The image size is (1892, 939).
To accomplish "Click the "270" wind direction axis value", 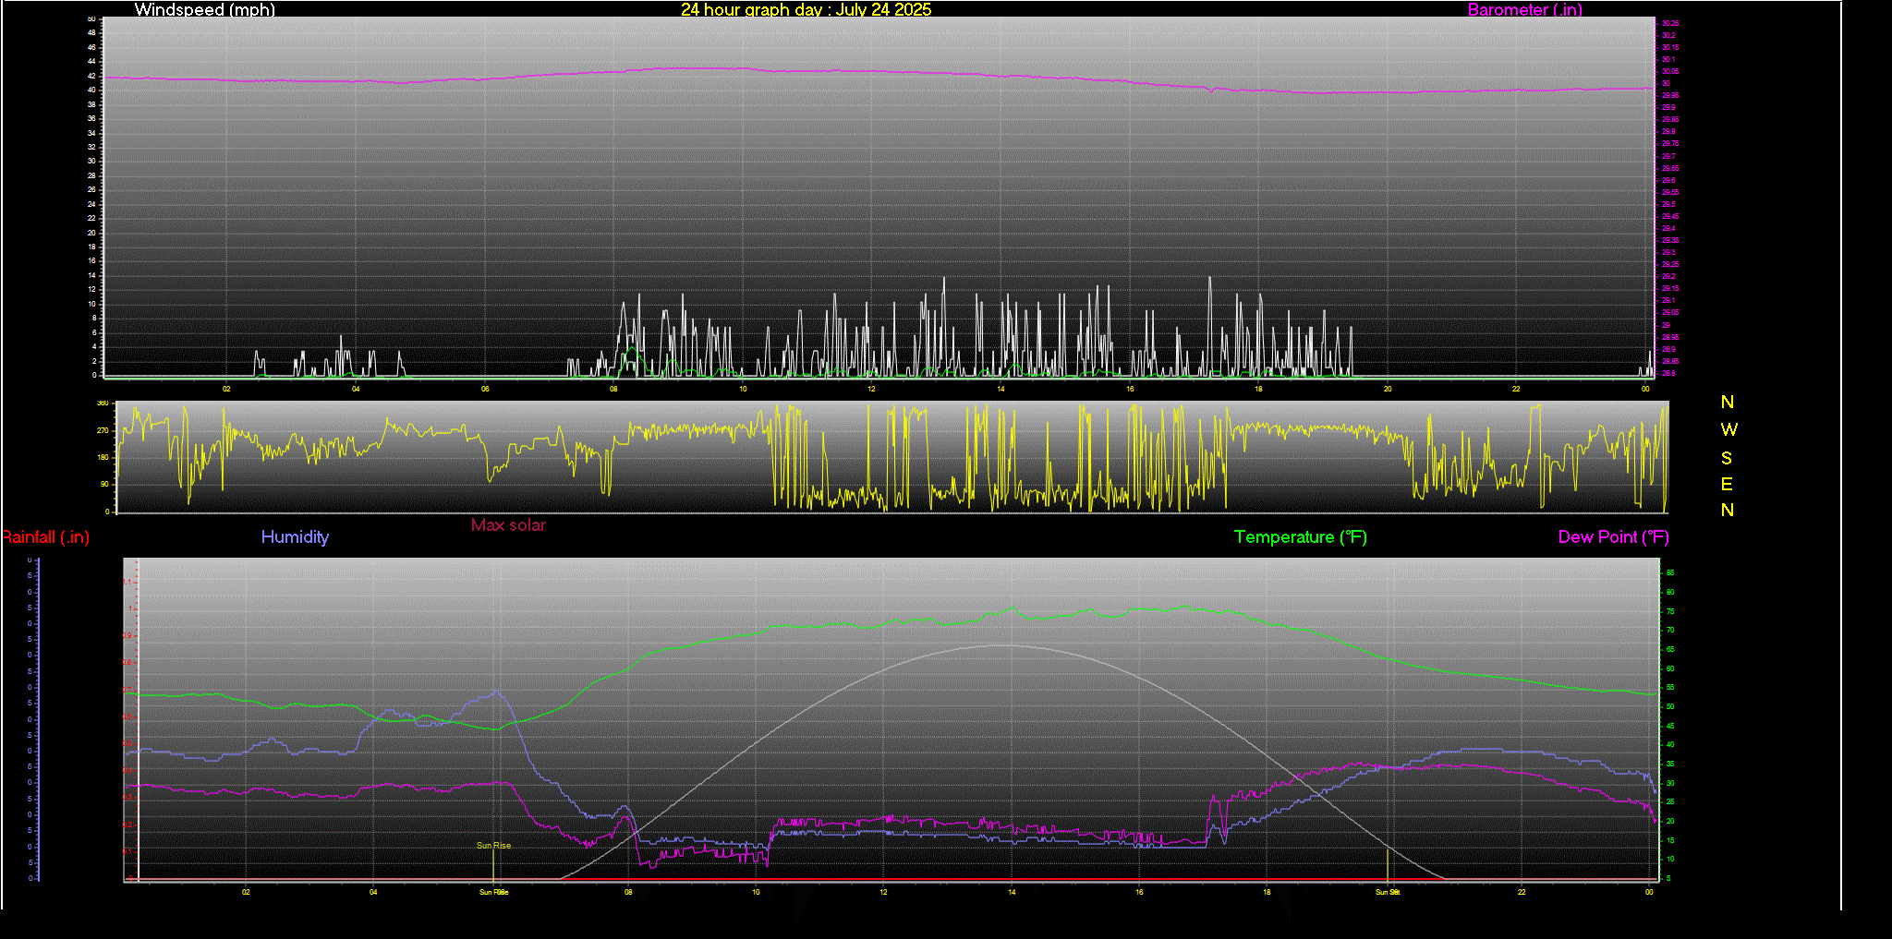I will coord(103,431).
